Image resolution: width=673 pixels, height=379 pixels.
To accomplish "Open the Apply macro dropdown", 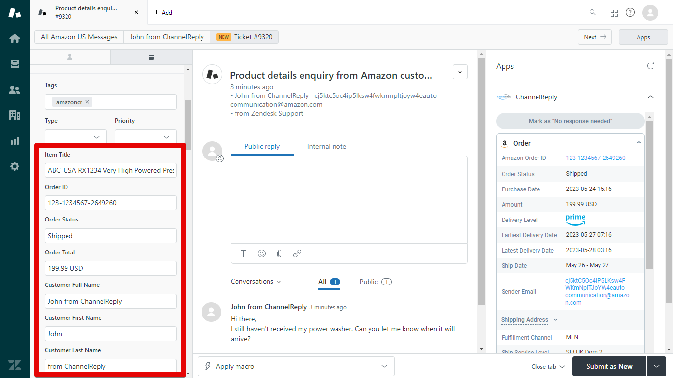I will [296, 366].
